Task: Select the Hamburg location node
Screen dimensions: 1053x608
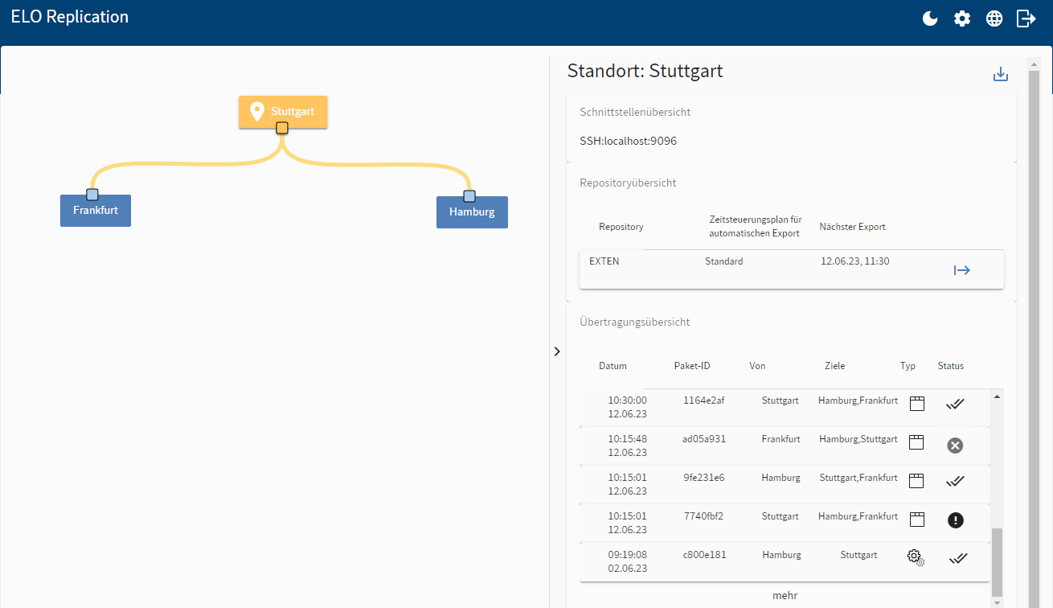Action: point(472,212)
